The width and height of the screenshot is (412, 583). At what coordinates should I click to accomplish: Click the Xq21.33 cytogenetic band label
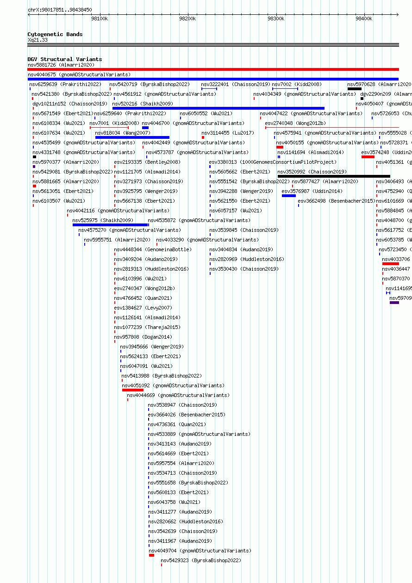(x=37, y=40)
